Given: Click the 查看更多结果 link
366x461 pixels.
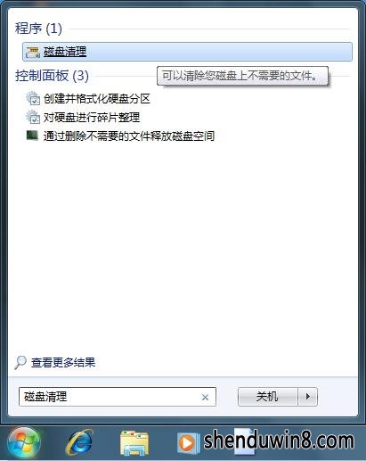Looking at the screenshot, I should pyautogui.click(x=63, y=363).
